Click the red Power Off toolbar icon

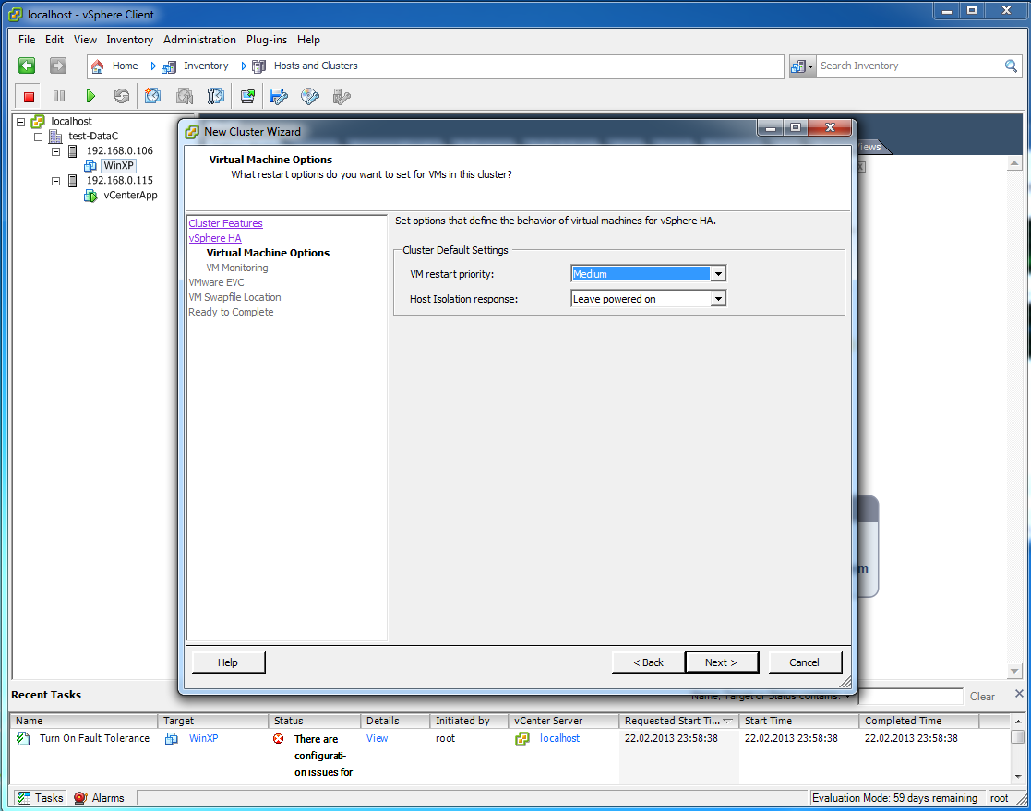click(x=29, y=97)
